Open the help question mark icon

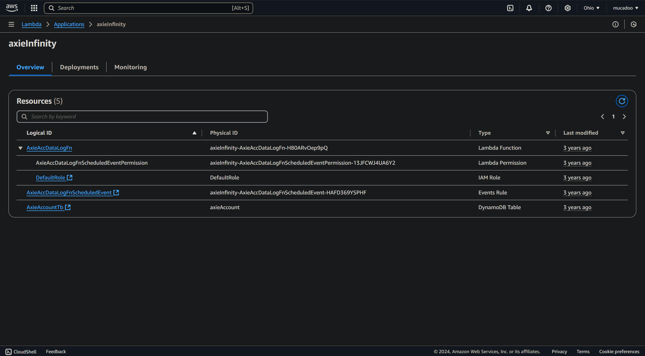pyautogui.click(x=548, y=8)
